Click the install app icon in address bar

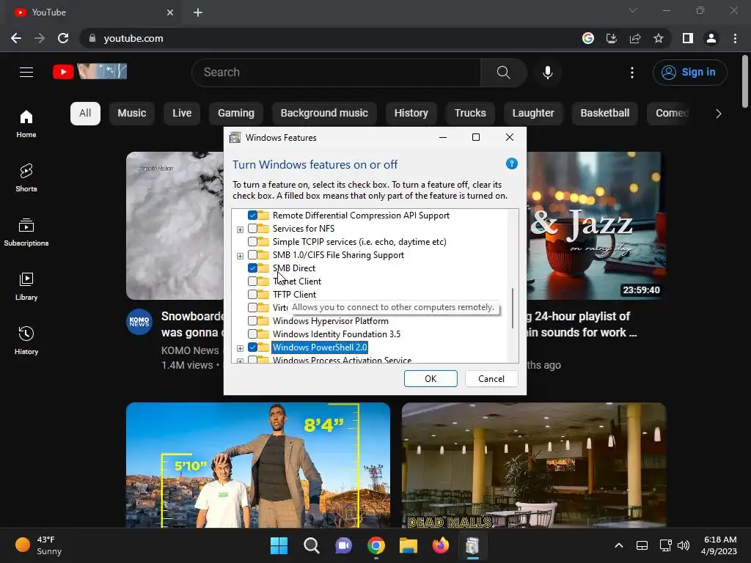(x=612, y=38)
